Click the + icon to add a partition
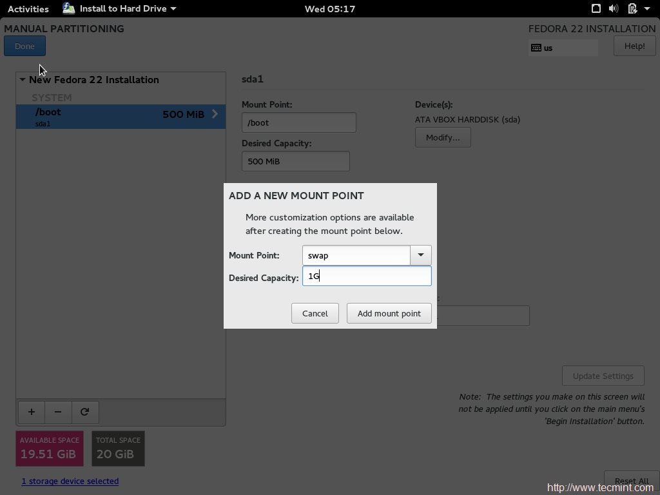The width and height of the screenshot is (660, 495). [x=31, y=412]
